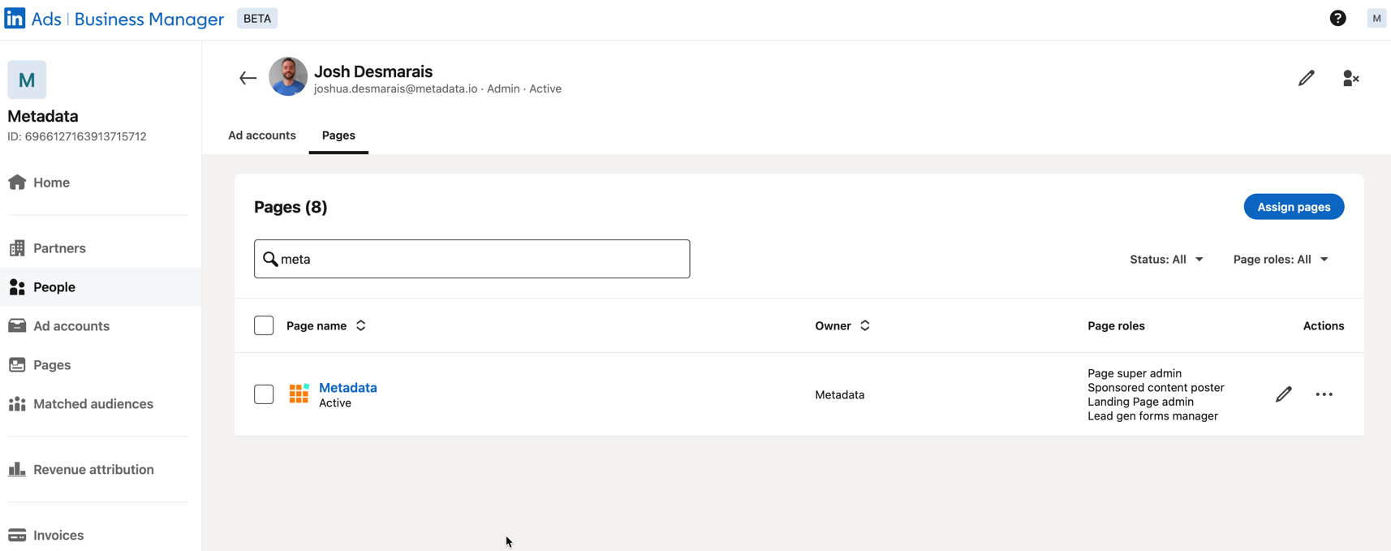Open the help question mark icon

1337,19
